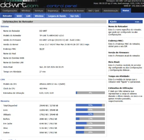Click the 'Nome do Domínio LAN' label
This screenshot has width=144, height=140.
[x=13, y=62]
